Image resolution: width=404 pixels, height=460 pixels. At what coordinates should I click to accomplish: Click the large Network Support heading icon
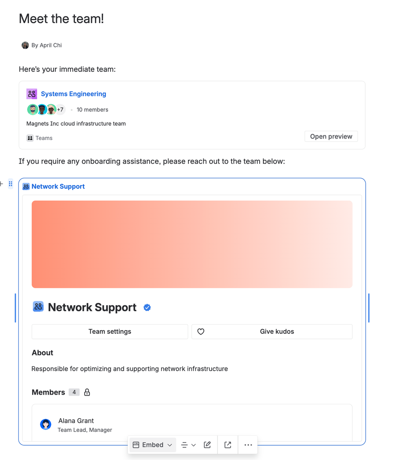(38, 307)
